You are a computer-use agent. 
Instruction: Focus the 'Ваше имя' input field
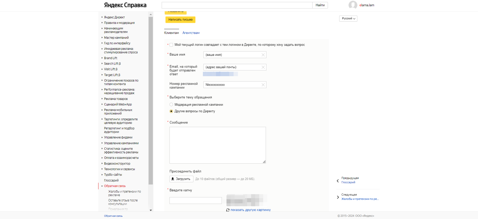[x=235, y=55]
